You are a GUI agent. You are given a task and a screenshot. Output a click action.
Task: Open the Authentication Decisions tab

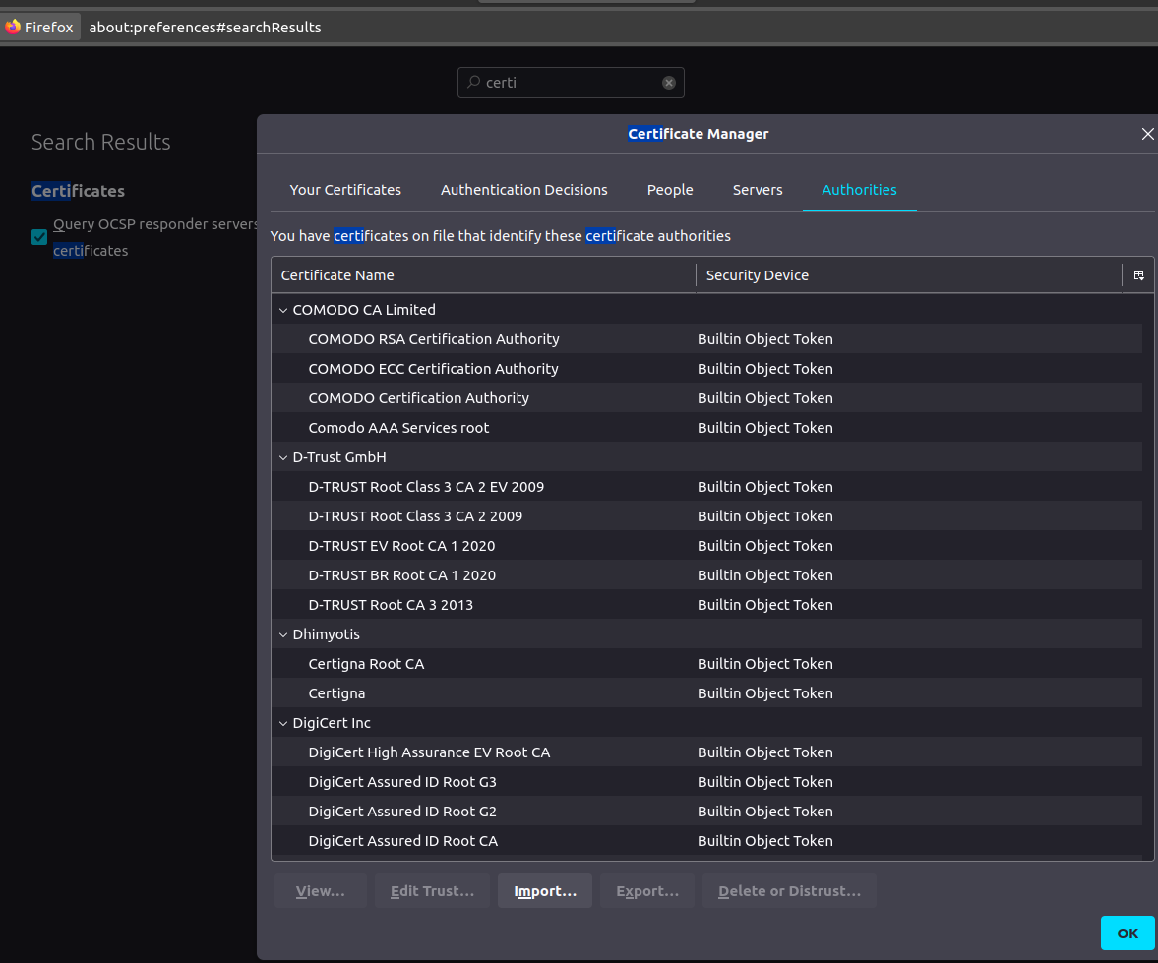523,190
